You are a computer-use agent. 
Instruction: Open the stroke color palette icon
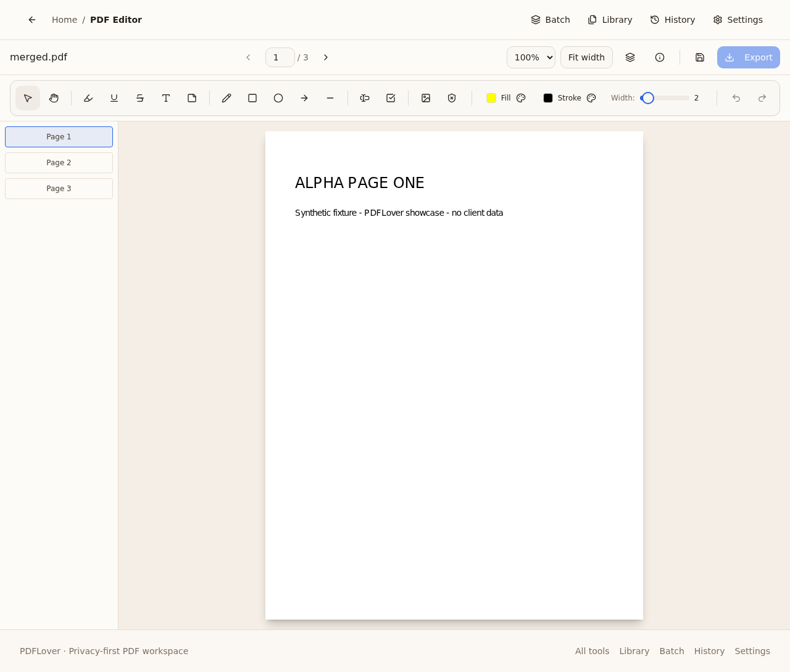(591, 98)
